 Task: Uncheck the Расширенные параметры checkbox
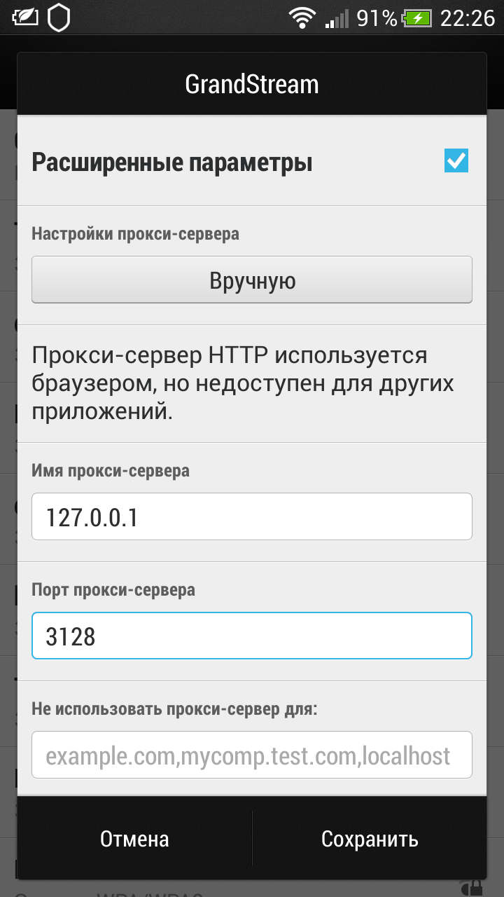(456, 160)
